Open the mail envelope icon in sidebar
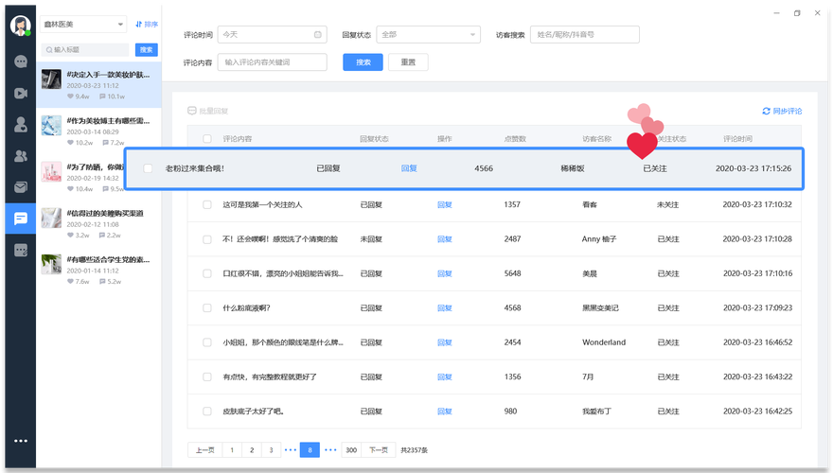This screenshot has width=833, height=473. [21, 186]
